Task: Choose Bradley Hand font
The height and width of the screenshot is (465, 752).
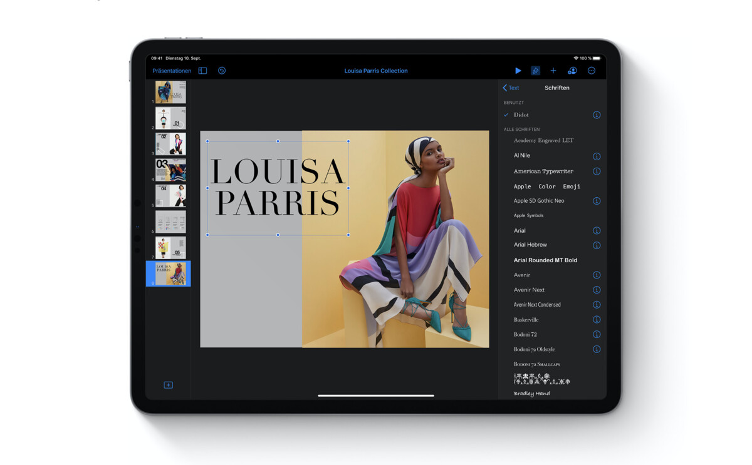Action: 531,394
